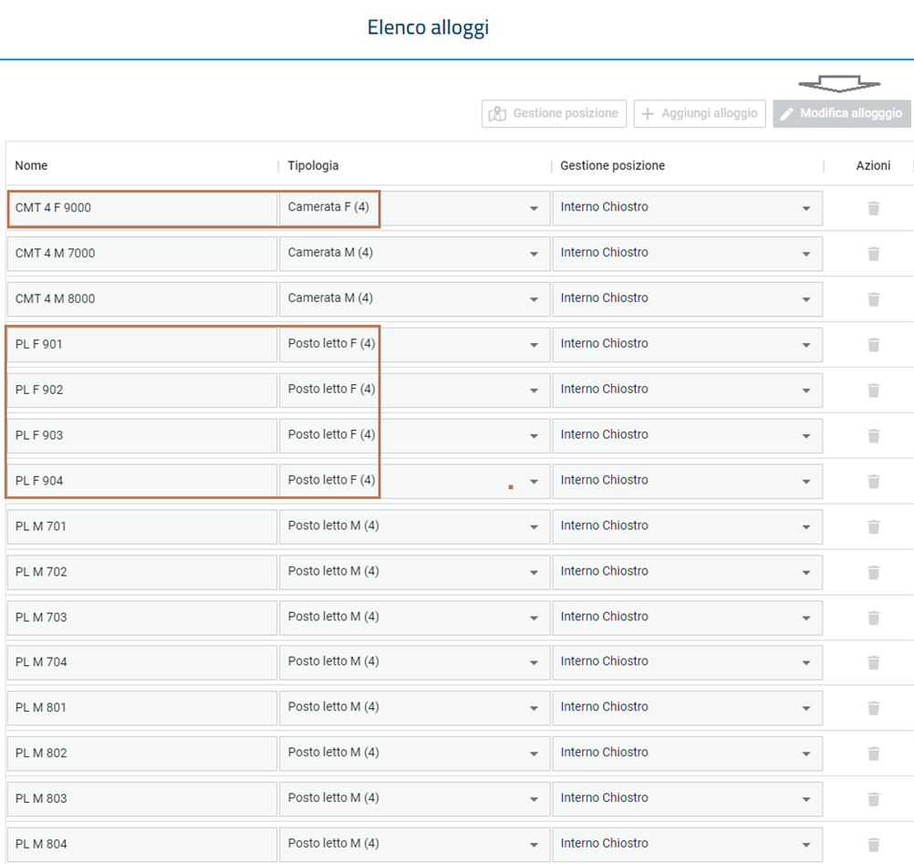Open Tipologia dropdown for PL M 704
The image size is (914, 864).
(x=414, y=662)
